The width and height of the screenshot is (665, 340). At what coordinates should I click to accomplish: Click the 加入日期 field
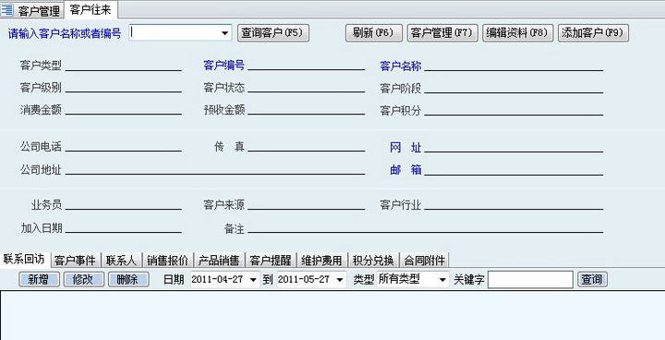pos(124,227)
